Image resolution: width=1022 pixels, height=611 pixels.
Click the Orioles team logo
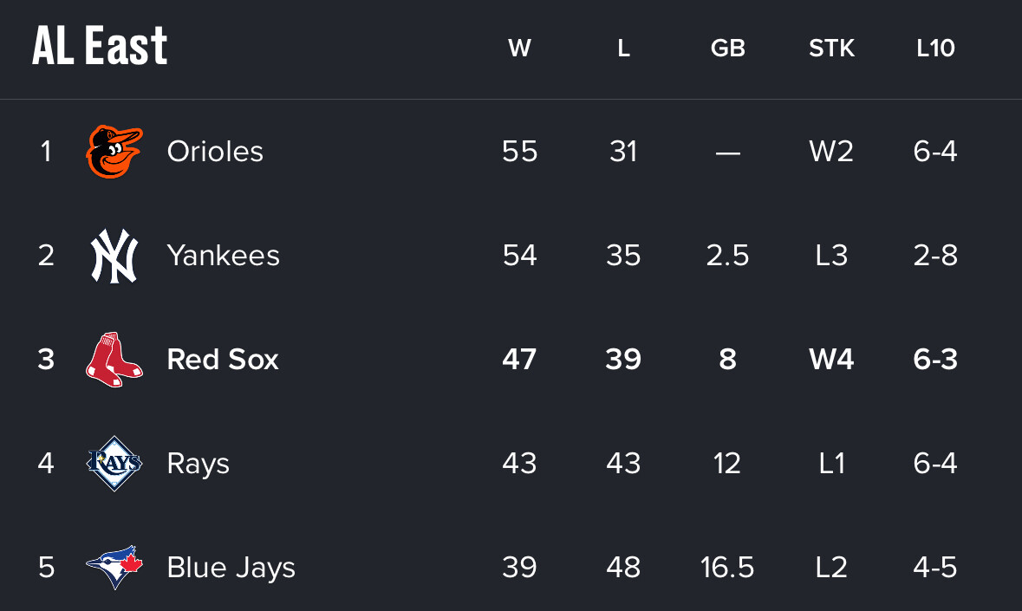pos(114,152)
